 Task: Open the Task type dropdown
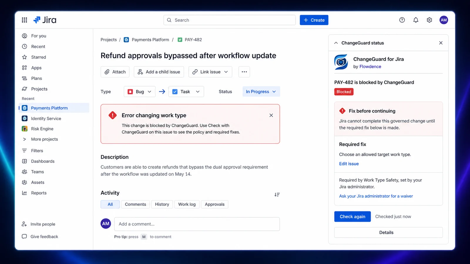[186, 92]
